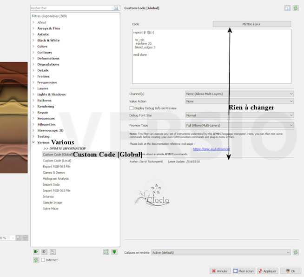The image size is (304, 277).
Task: Click the copy-to-clipboard icon at top right
Action: coord(287,8)
